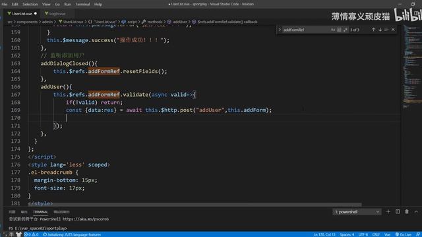422x237 pixels.
Task: Toggle Use Regular Expression in find widget
Action: click(x=346, y=30)
